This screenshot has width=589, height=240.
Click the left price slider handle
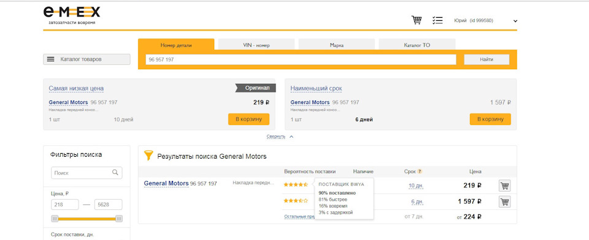(55, 219)
